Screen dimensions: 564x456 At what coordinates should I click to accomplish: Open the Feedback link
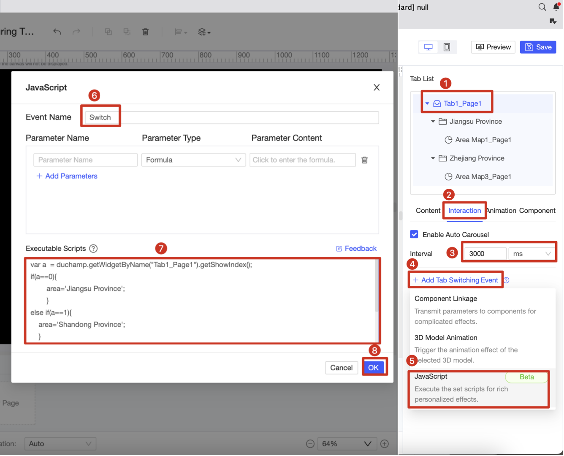point(356,249)
